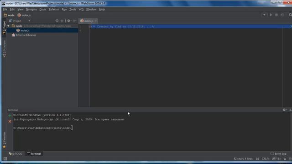
Task: Click the 42 chars, 4 lines status text
Action: tap(243, 159)
